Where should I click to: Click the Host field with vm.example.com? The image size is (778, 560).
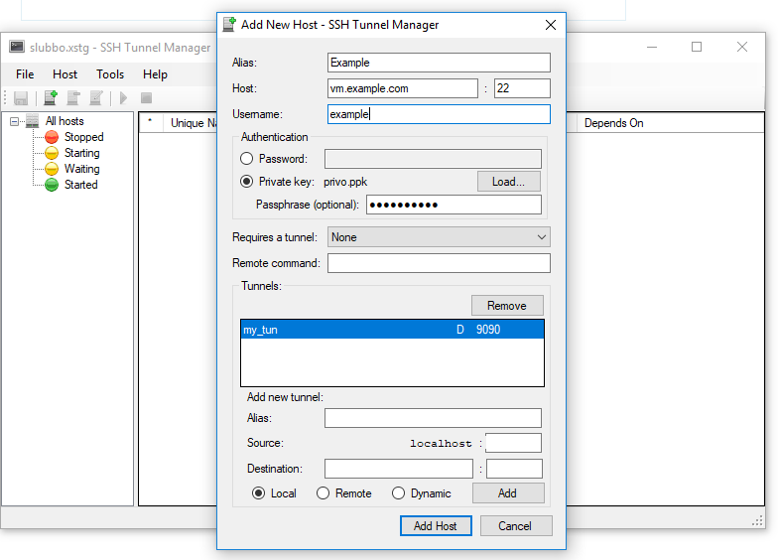(x=403, y=88)
